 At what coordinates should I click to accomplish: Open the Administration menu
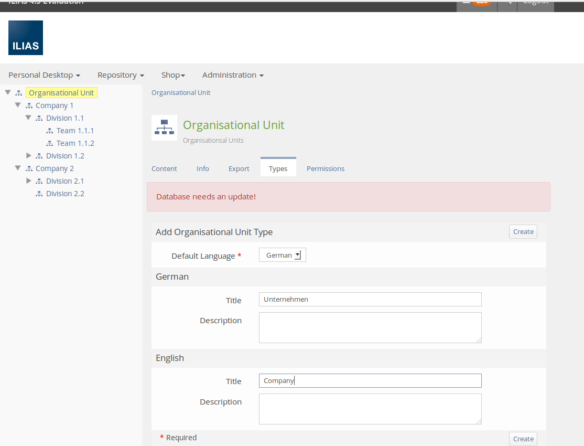coord(233,75)
